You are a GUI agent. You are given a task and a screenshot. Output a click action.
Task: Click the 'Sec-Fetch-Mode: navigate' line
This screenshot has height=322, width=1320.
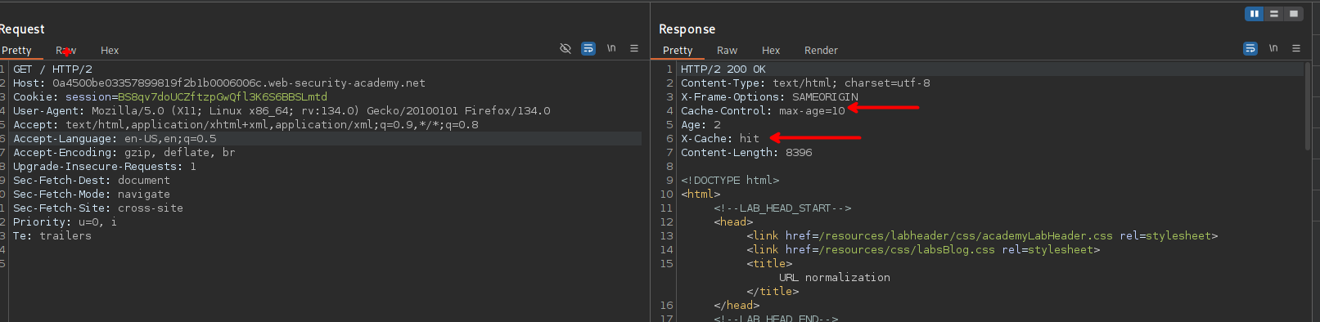tap(92, 195)
